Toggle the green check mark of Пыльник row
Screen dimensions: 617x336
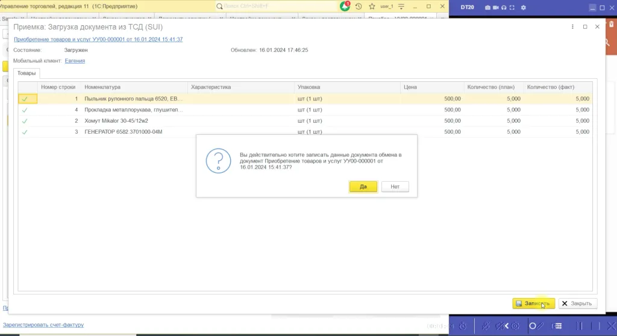click(x=25, y=99)
